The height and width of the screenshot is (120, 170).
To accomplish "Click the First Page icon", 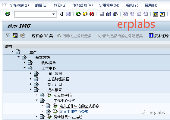I will tap(125, 14).
